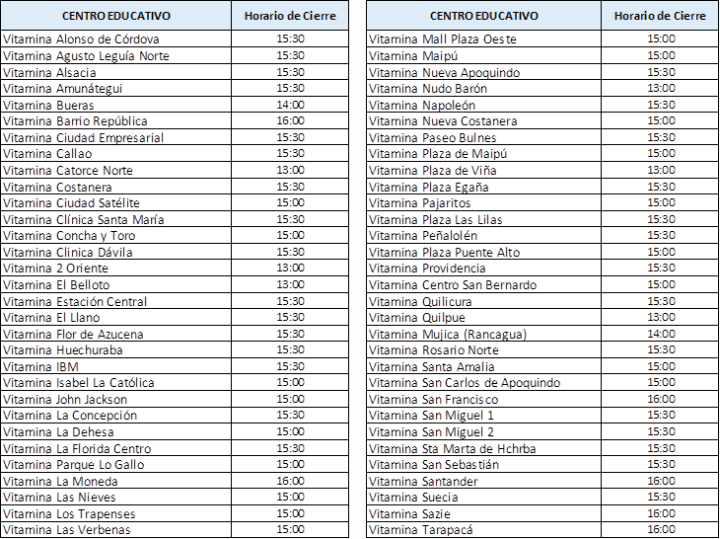This screenshot has width=720, height=539.
Task: Select the 13:00 time for Vitamina Nudo Barón
Action: click(x=661, y=88)
